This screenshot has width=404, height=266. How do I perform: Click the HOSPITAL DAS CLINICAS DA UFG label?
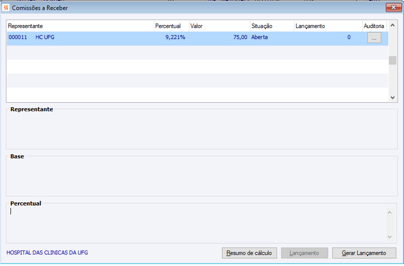click(47, 253)
